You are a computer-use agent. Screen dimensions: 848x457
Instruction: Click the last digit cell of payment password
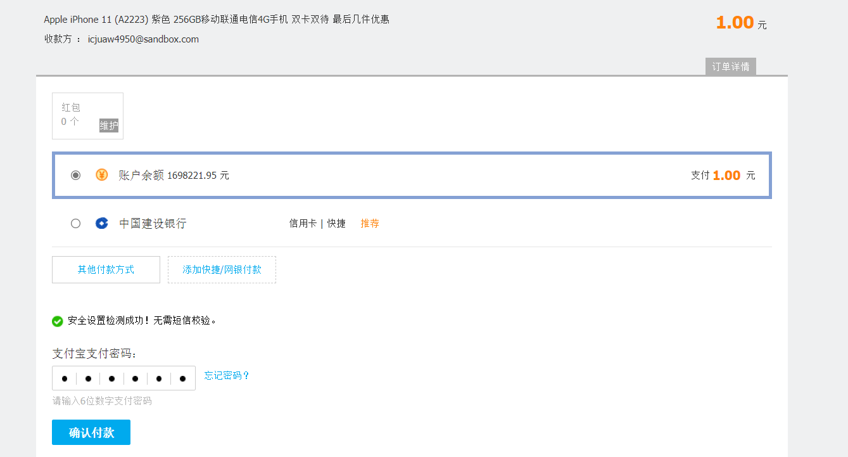[x=182, y=378]
